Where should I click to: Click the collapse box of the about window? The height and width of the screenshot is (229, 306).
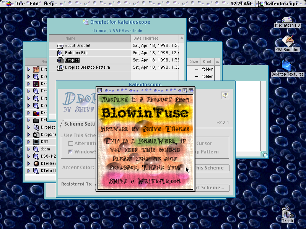[191, 90]
